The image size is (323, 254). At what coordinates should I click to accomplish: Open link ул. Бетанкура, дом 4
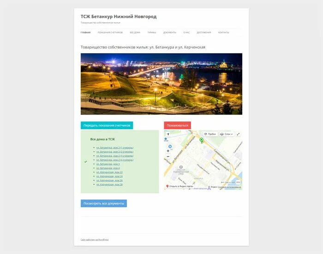[108, 168]
